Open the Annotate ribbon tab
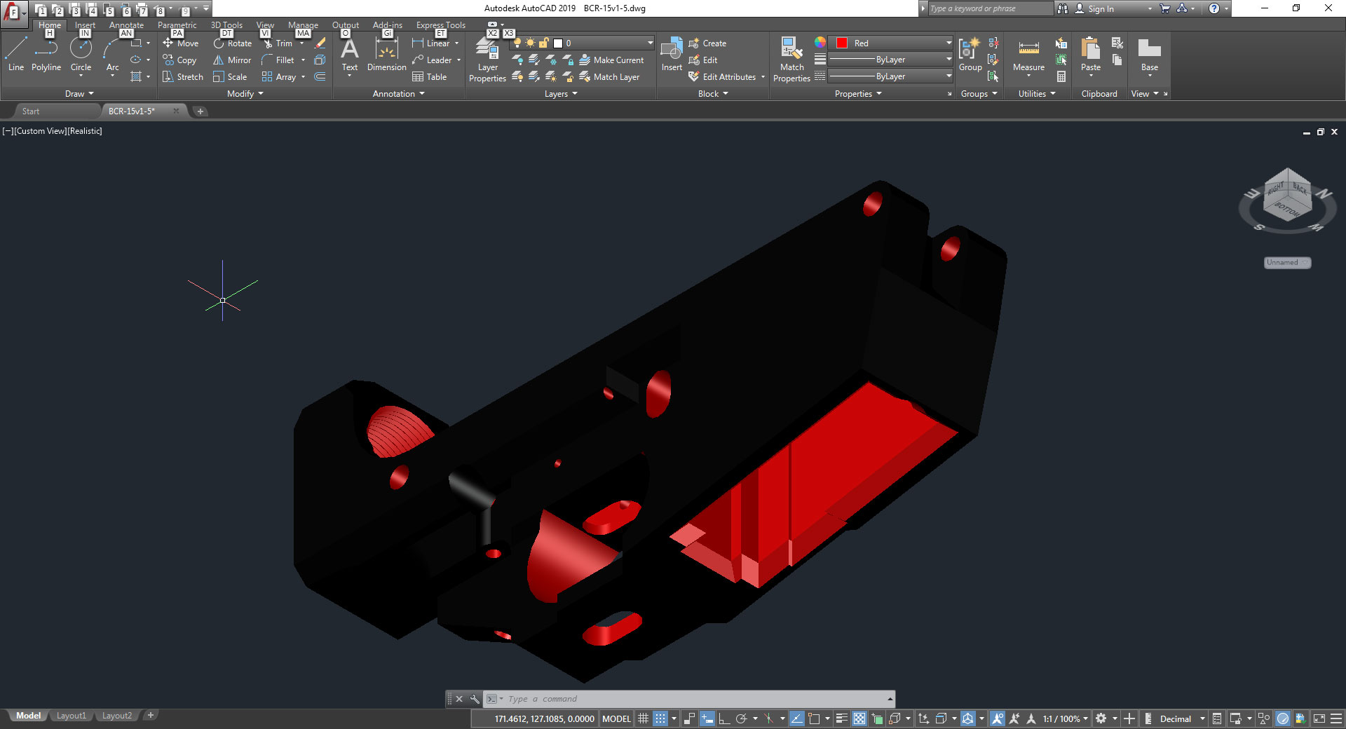Image resolution: width=1346 pixels, height=729 pixels. (126, 25)
